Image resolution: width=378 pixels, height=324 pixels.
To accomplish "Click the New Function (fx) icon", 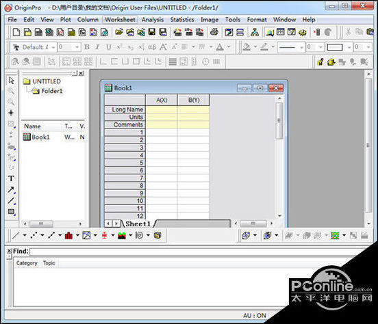I will (82, 32).
